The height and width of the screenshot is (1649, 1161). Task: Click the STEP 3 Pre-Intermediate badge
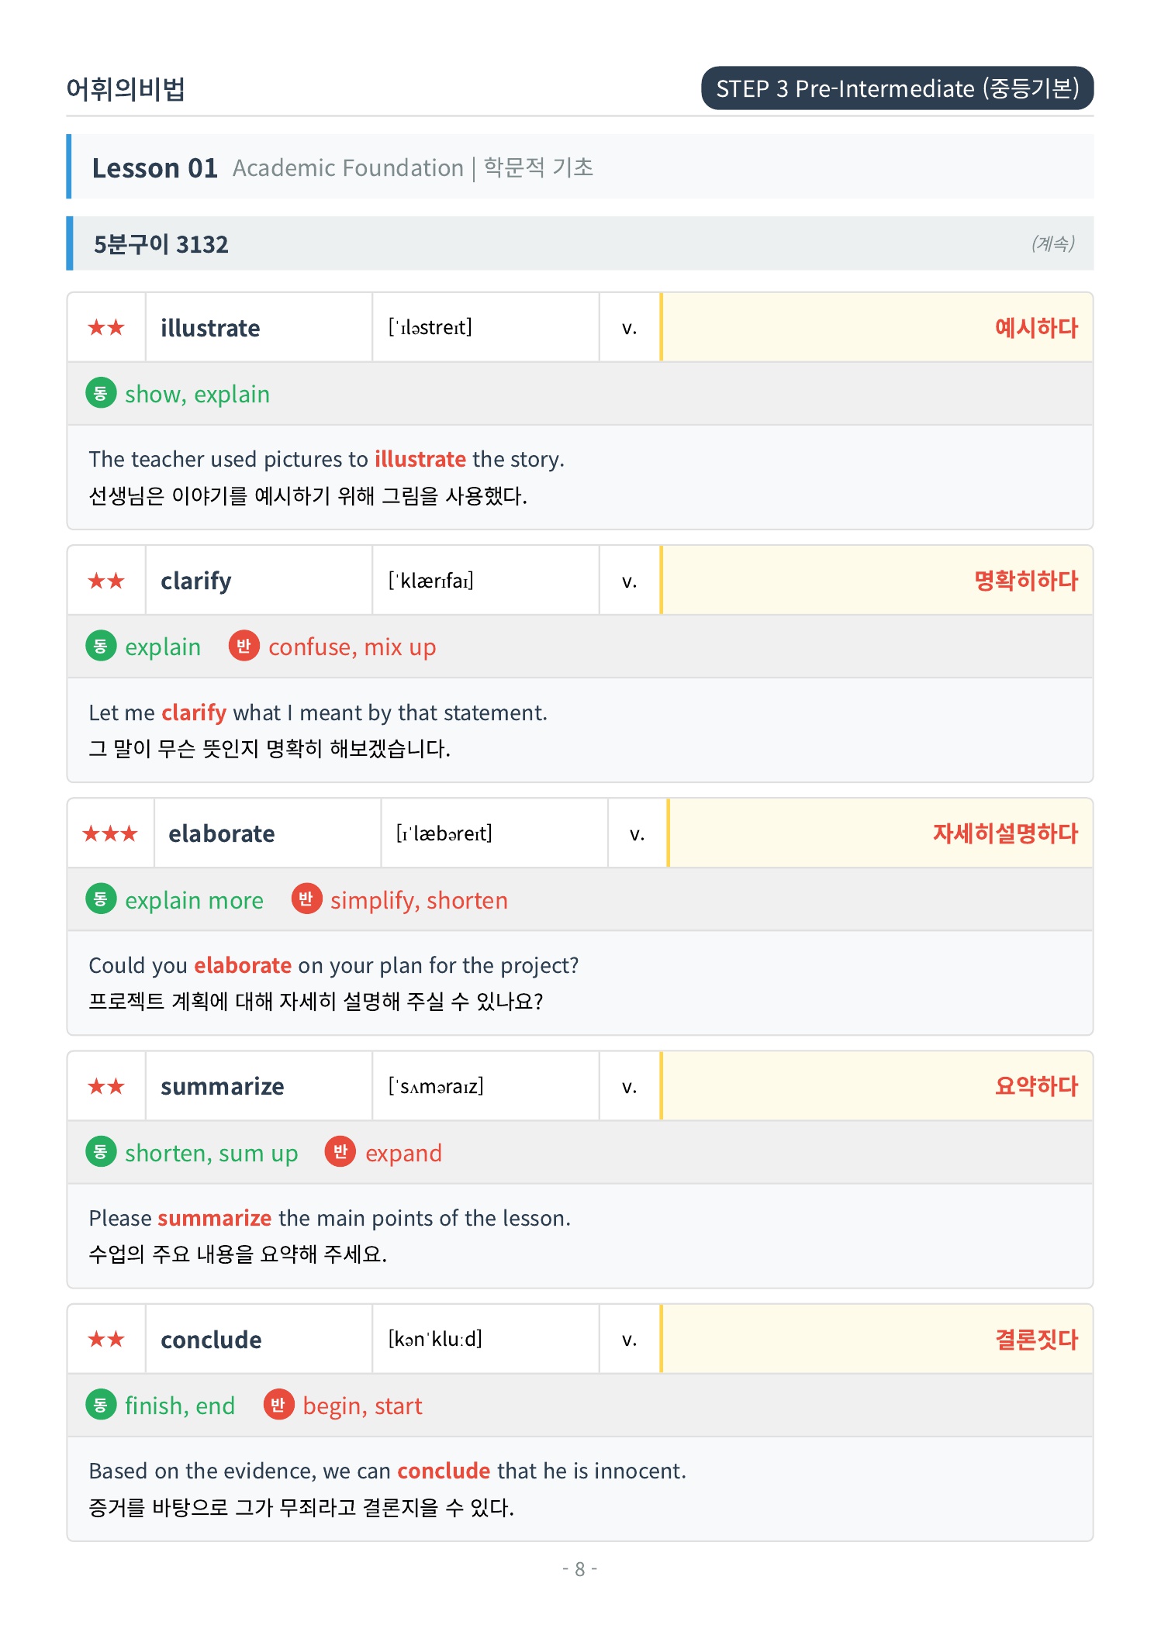(897, 88)
